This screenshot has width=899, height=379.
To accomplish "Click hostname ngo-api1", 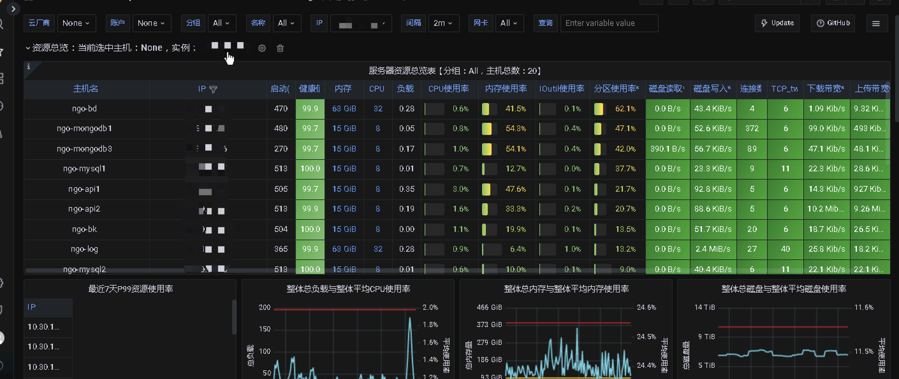I will pyautogui.click(x=84, y=189).
